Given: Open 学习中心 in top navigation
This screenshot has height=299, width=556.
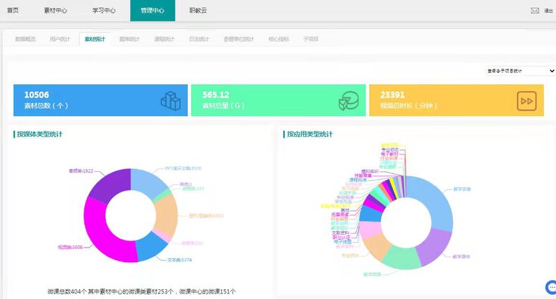Looking at the screenshot, I should coord(104,10).
